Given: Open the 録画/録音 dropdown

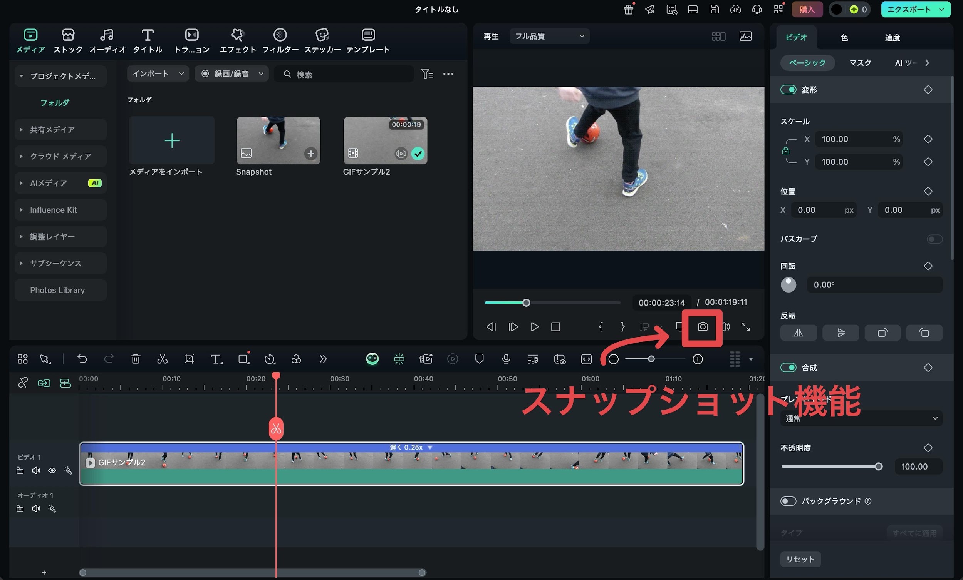Looking at the screenshot, I should click(x=232, y=74).
